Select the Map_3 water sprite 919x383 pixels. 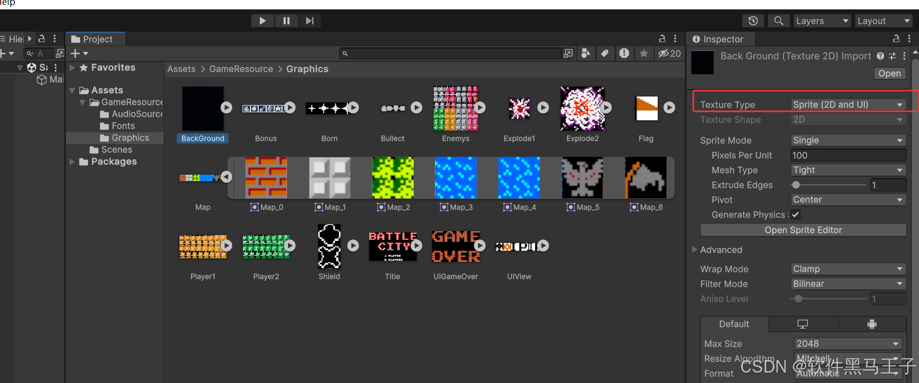tap(456, 177)
